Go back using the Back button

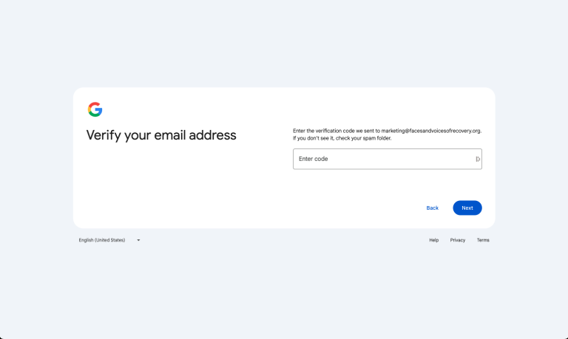[x=433, y=208]
